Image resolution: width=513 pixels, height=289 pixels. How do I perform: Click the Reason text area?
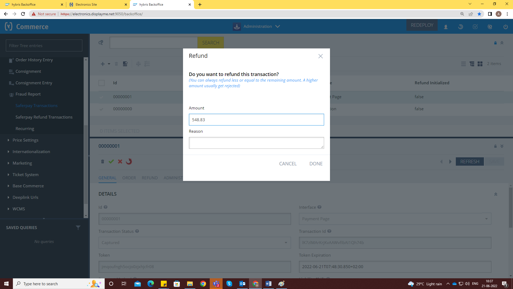[x=256, y=143]
